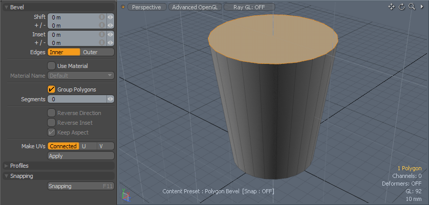The width and height of the screenshot is (429, 205).
Task: Click the Inset field circular keyframe icon
Action: click(102, 34)
